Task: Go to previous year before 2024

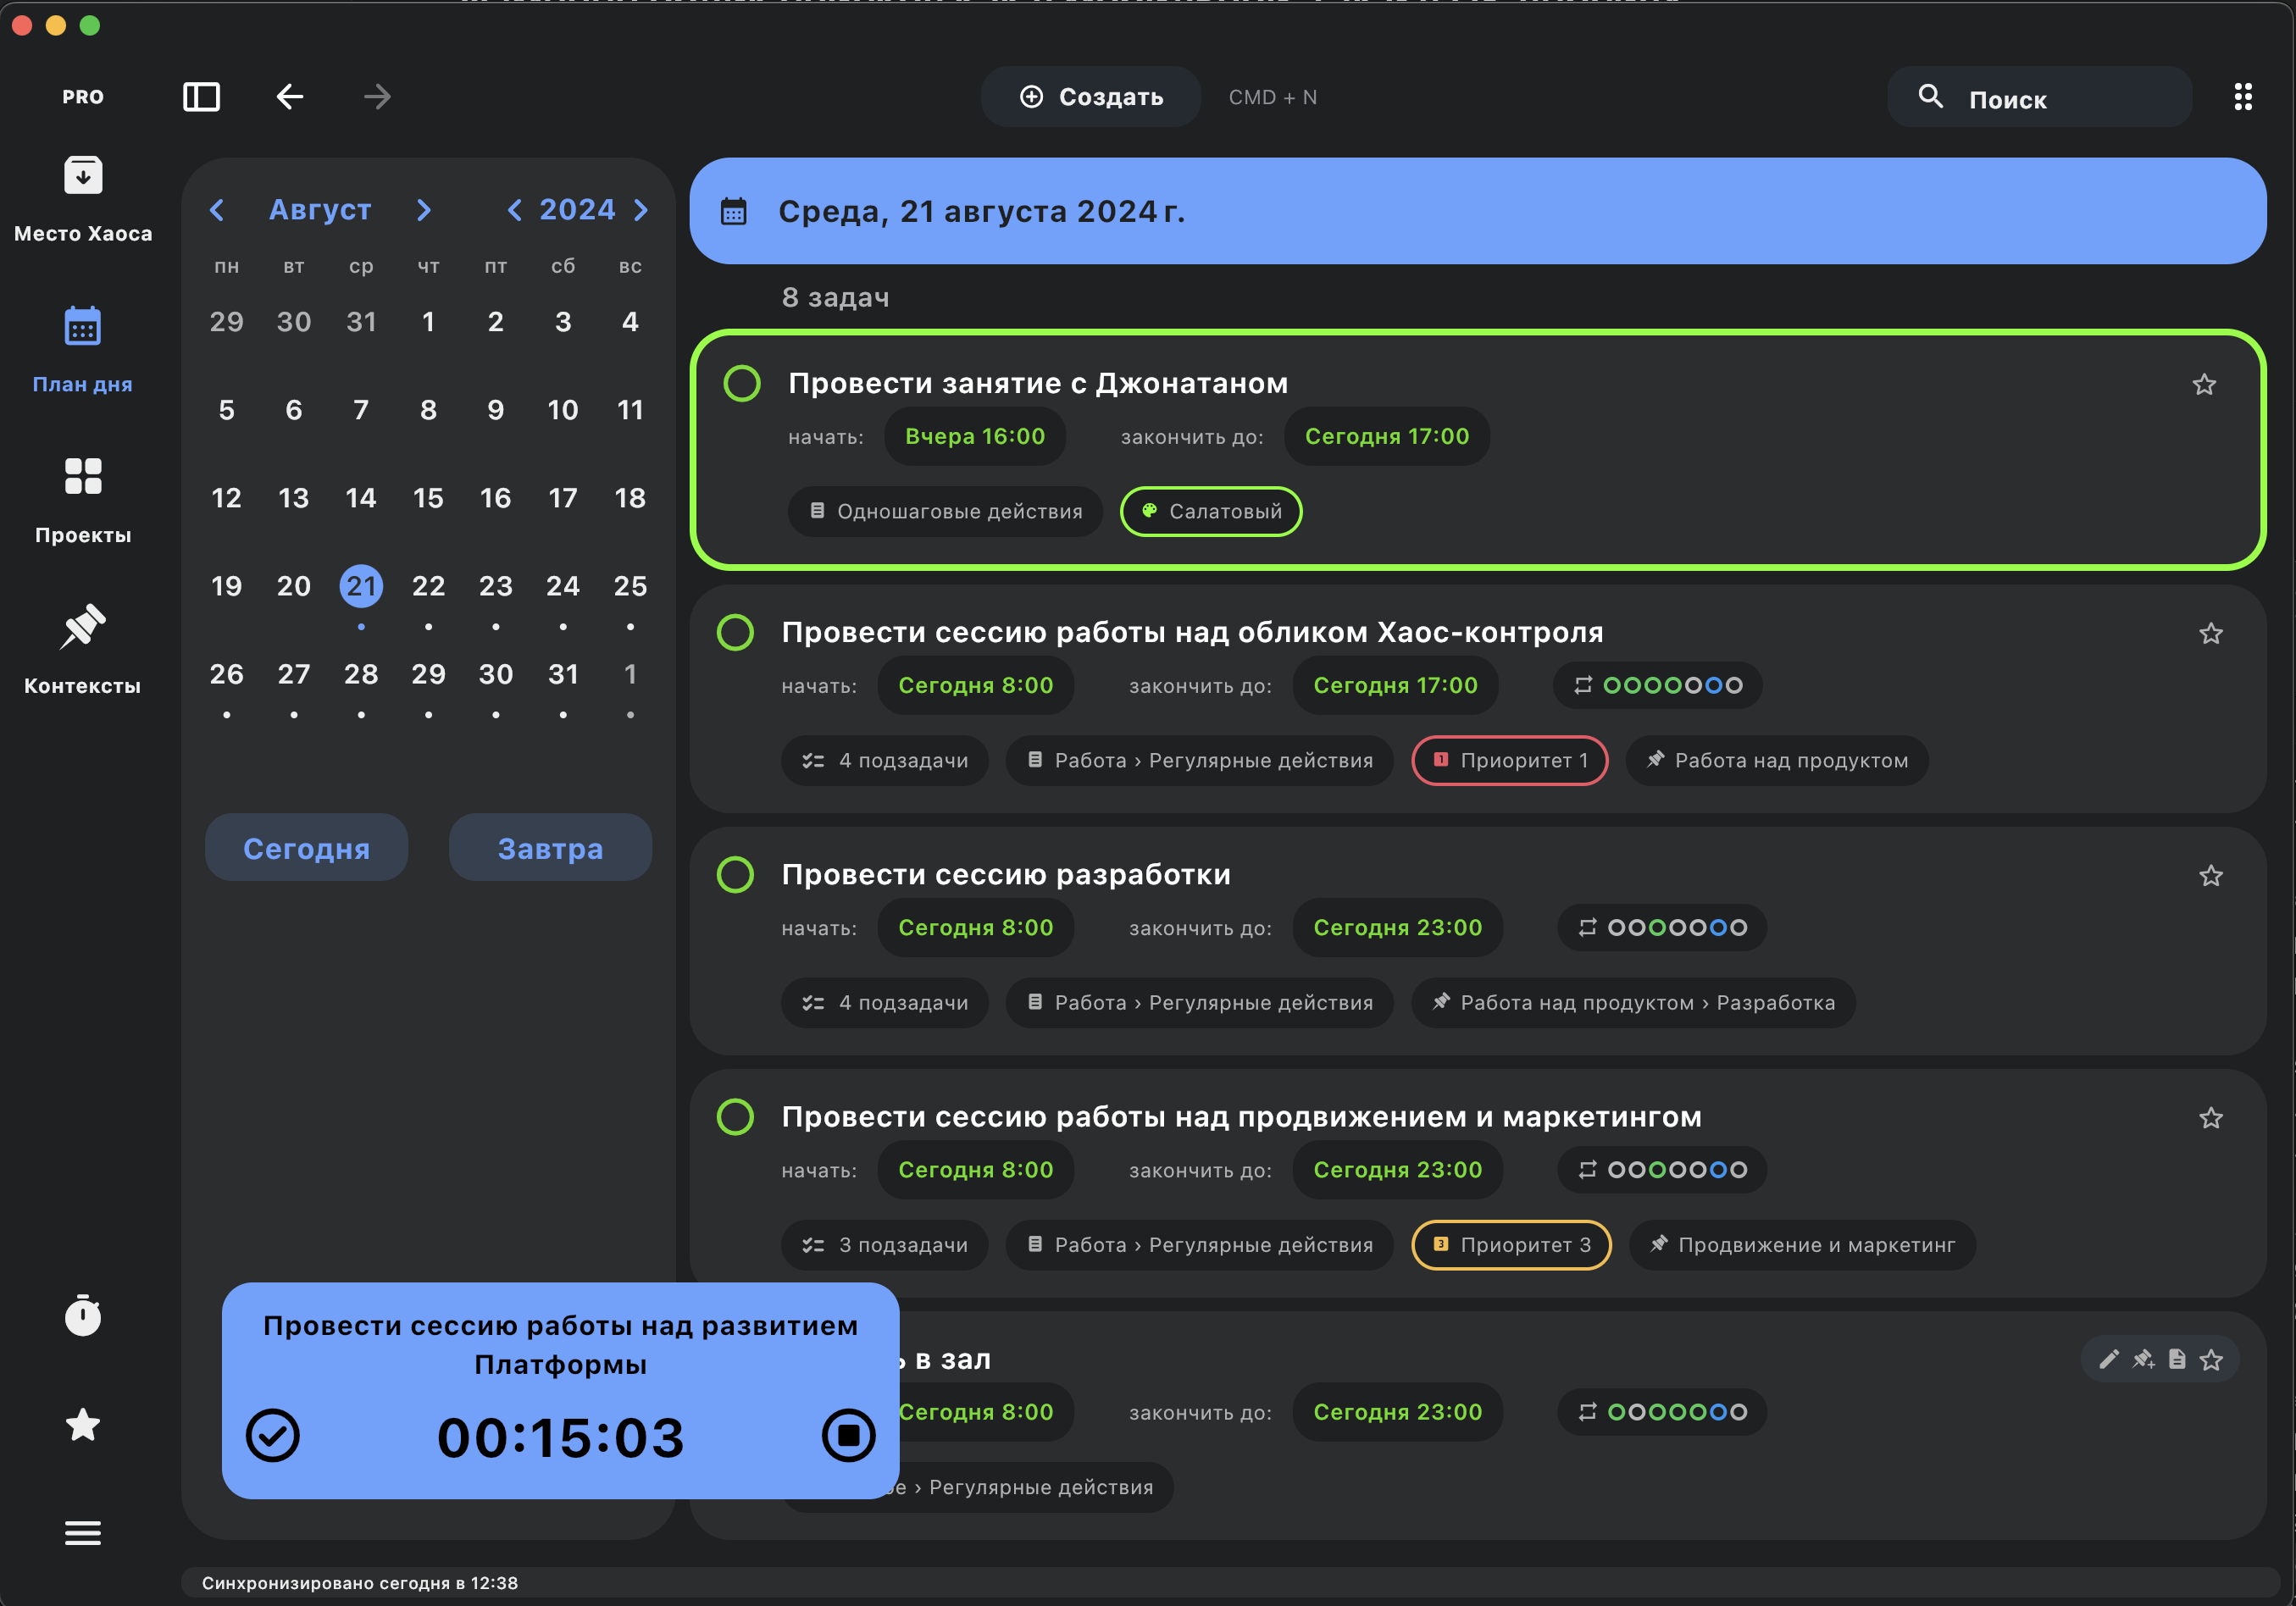Action: [x=514, y=210]
